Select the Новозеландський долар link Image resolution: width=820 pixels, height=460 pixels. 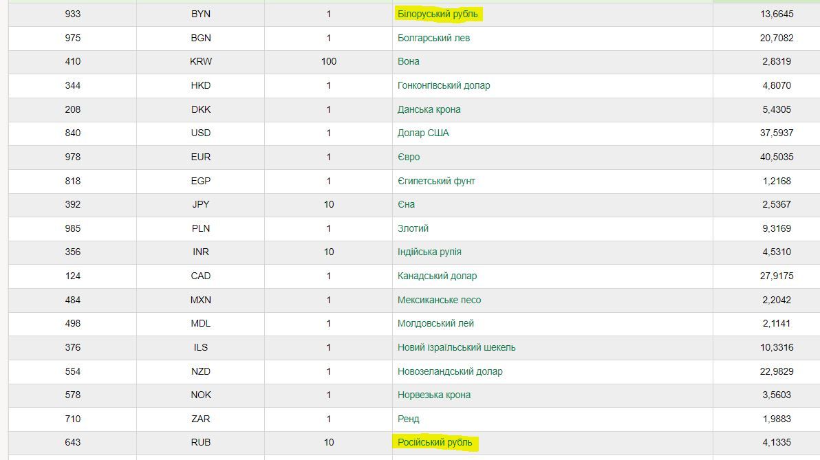(x=450, y=371)
